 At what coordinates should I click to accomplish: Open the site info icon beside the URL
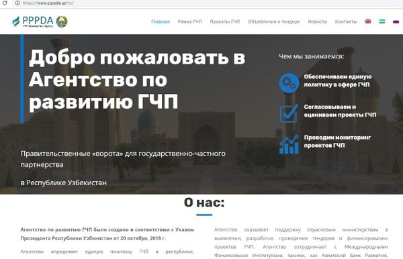(17, 3)
